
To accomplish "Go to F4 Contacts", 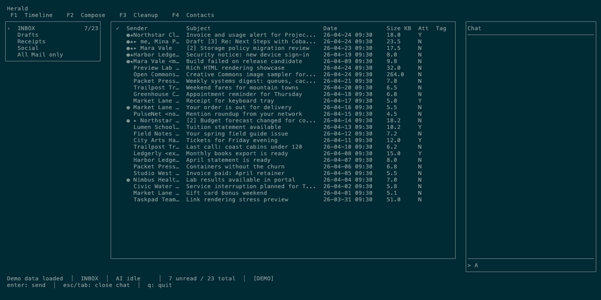I will 193,15.
